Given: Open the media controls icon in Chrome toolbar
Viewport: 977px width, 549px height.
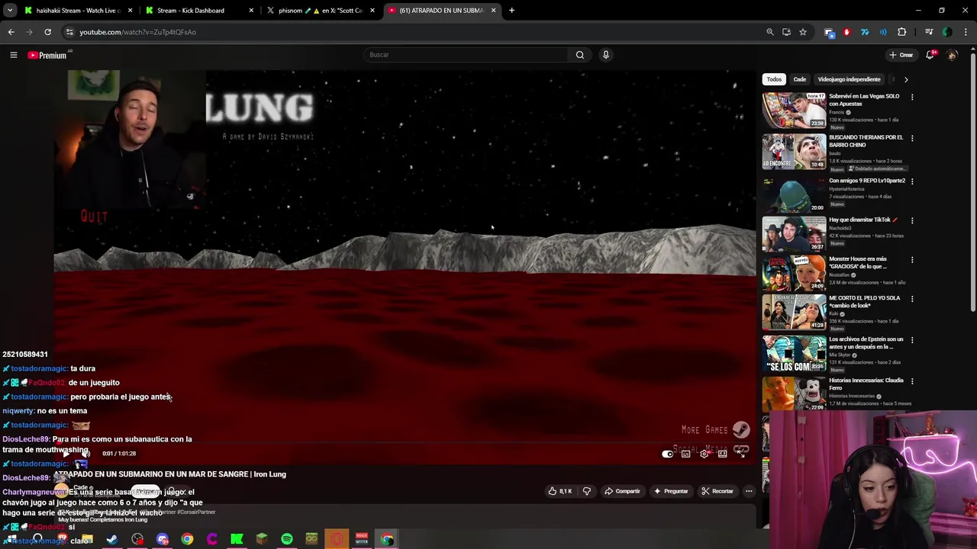Looking at the screenshot, I should (x=929, y=32).
